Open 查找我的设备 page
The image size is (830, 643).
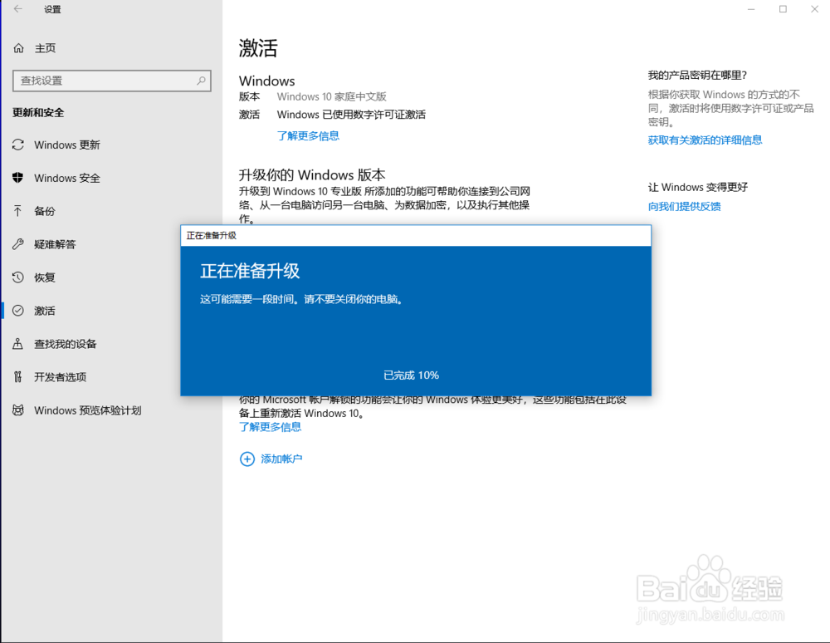tap(66, 344)
